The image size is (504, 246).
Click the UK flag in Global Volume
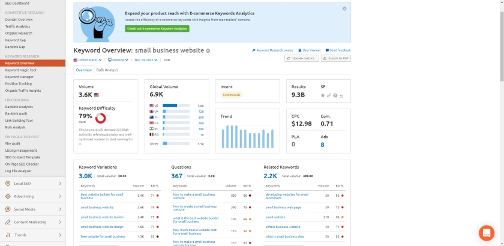point(152,111)
